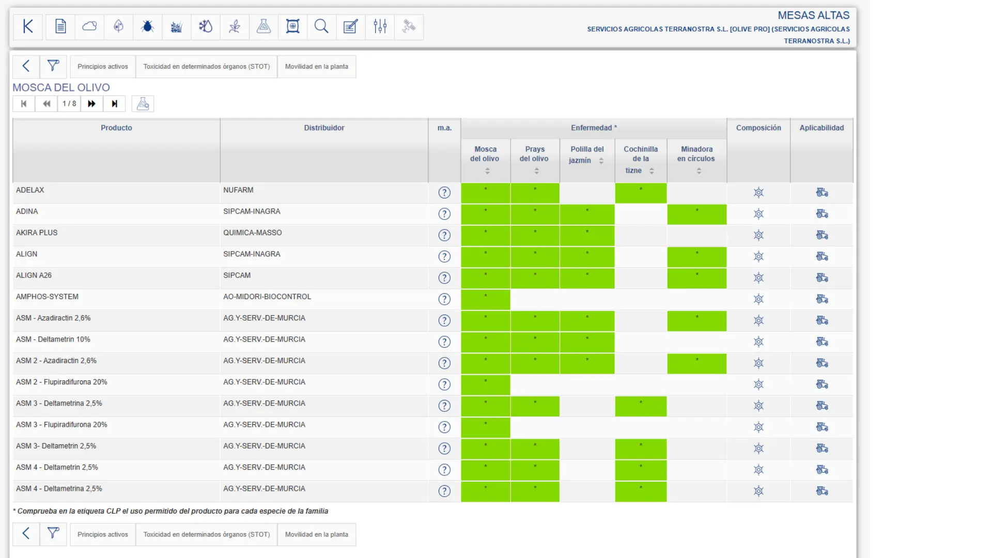Go to next page of results

(x=92, y=104)
